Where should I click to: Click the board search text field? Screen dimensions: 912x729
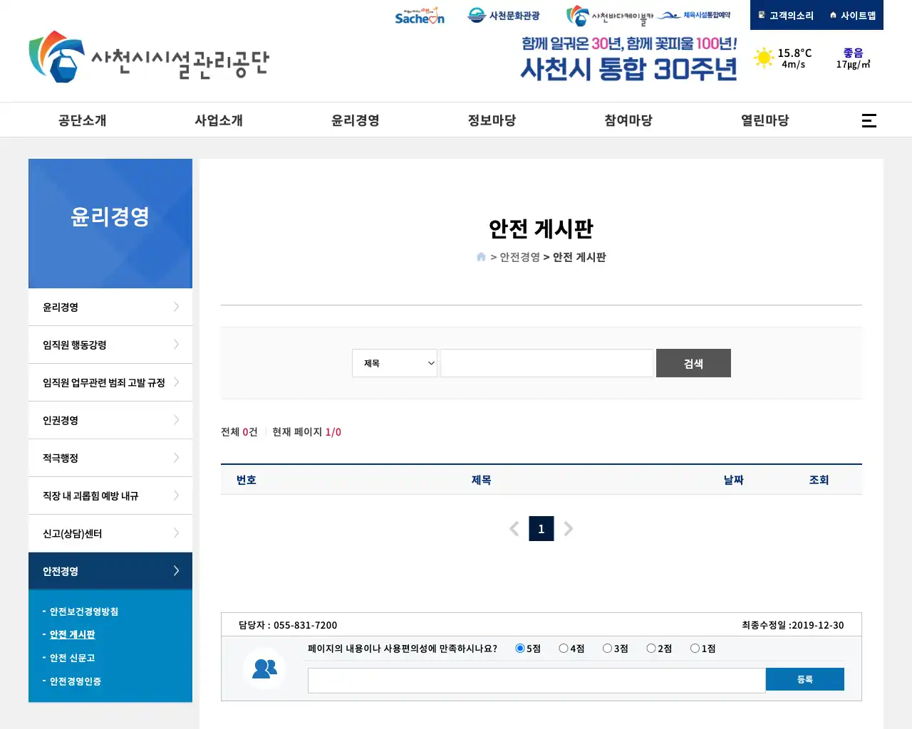click(x=546, y=363)
